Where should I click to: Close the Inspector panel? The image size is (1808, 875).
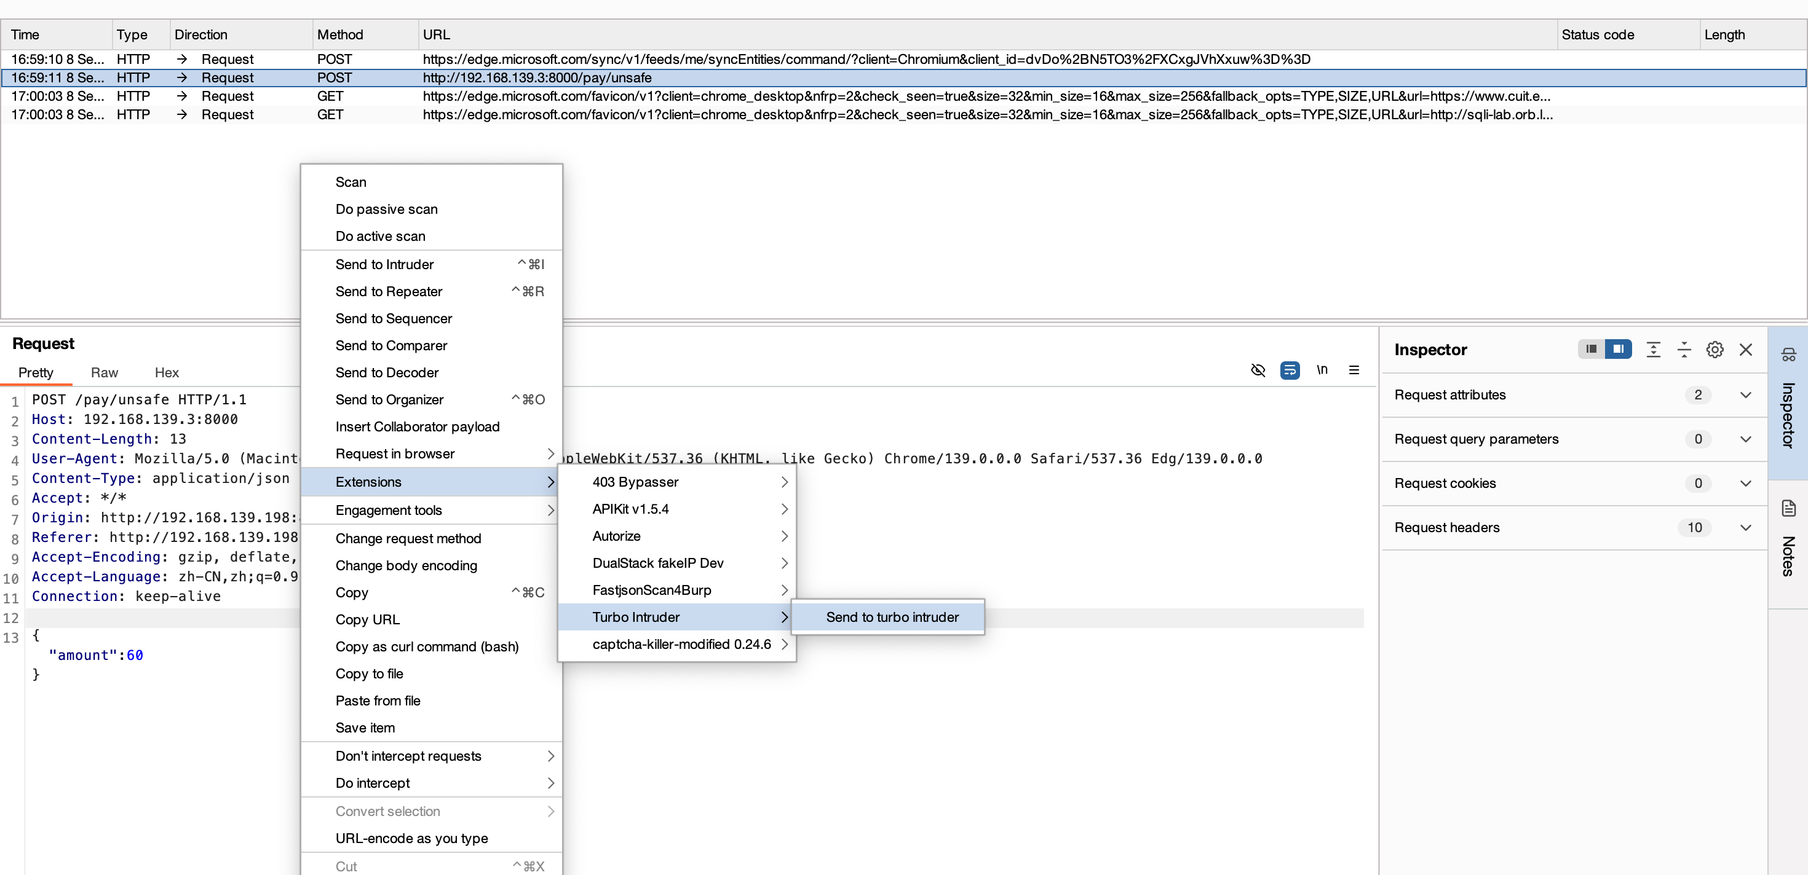point(1747,349)
